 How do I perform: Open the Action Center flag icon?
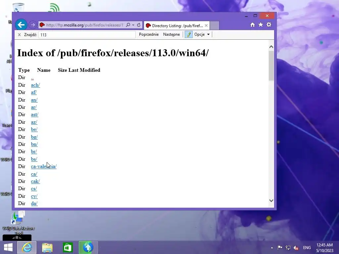point(280,248)
